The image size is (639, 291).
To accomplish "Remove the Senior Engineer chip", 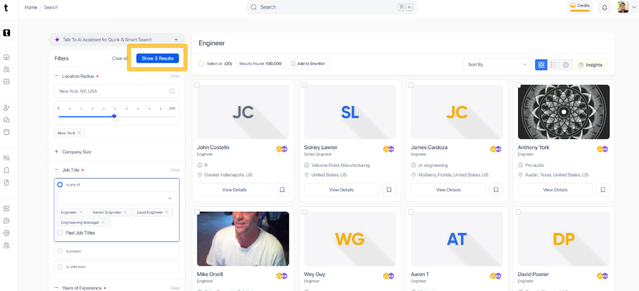I will coord(125,212).
